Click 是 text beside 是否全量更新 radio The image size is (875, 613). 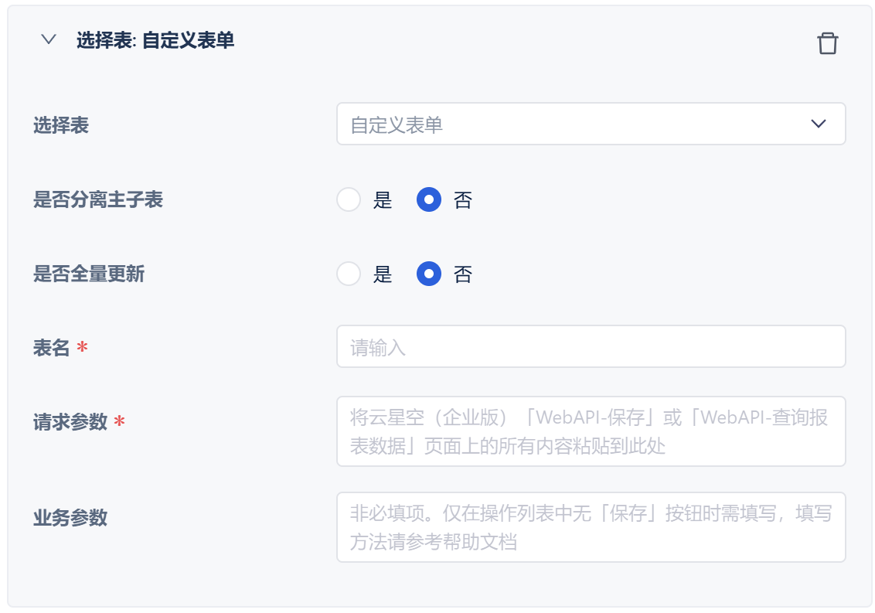tap(383, 274)
